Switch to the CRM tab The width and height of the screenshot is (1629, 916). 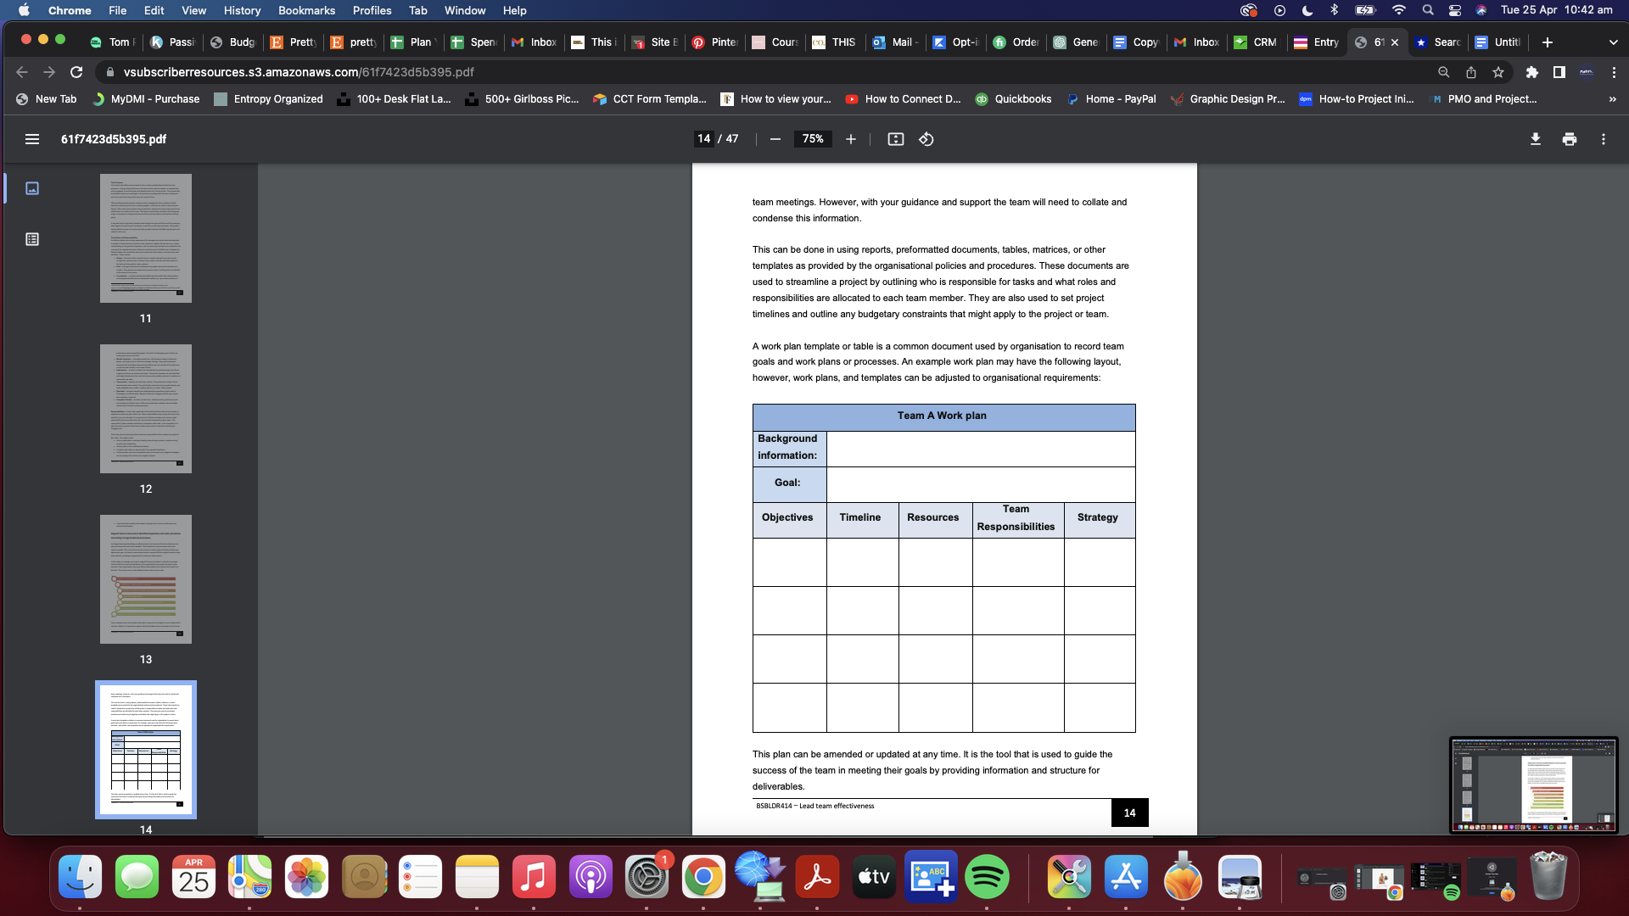pos(1255,42)
